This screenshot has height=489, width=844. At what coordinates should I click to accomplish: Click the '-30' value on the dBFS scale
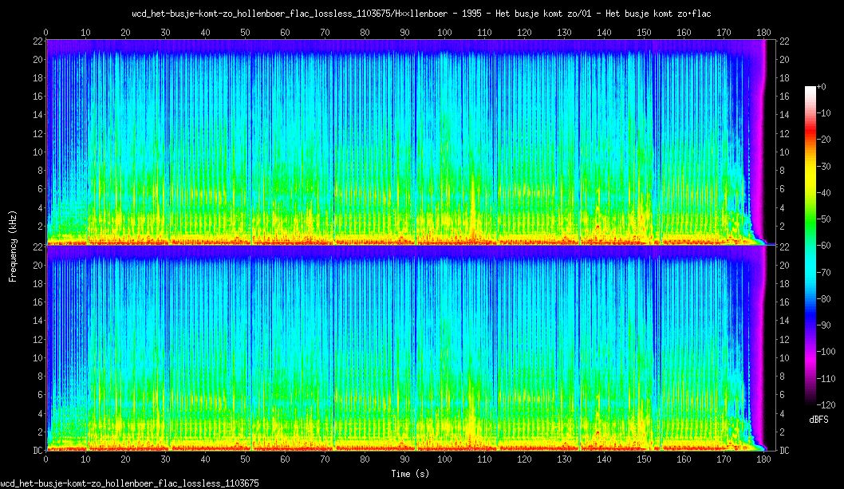(824, 167)
